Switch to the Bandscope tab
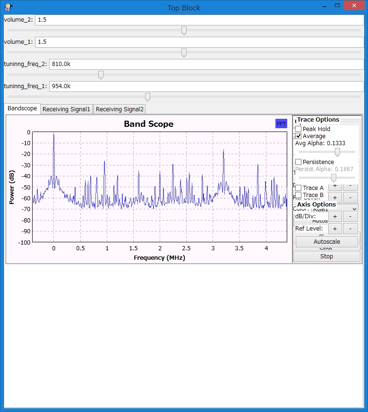Image resolution: width=368 pixels, height=412 pixels. [22, 108]
